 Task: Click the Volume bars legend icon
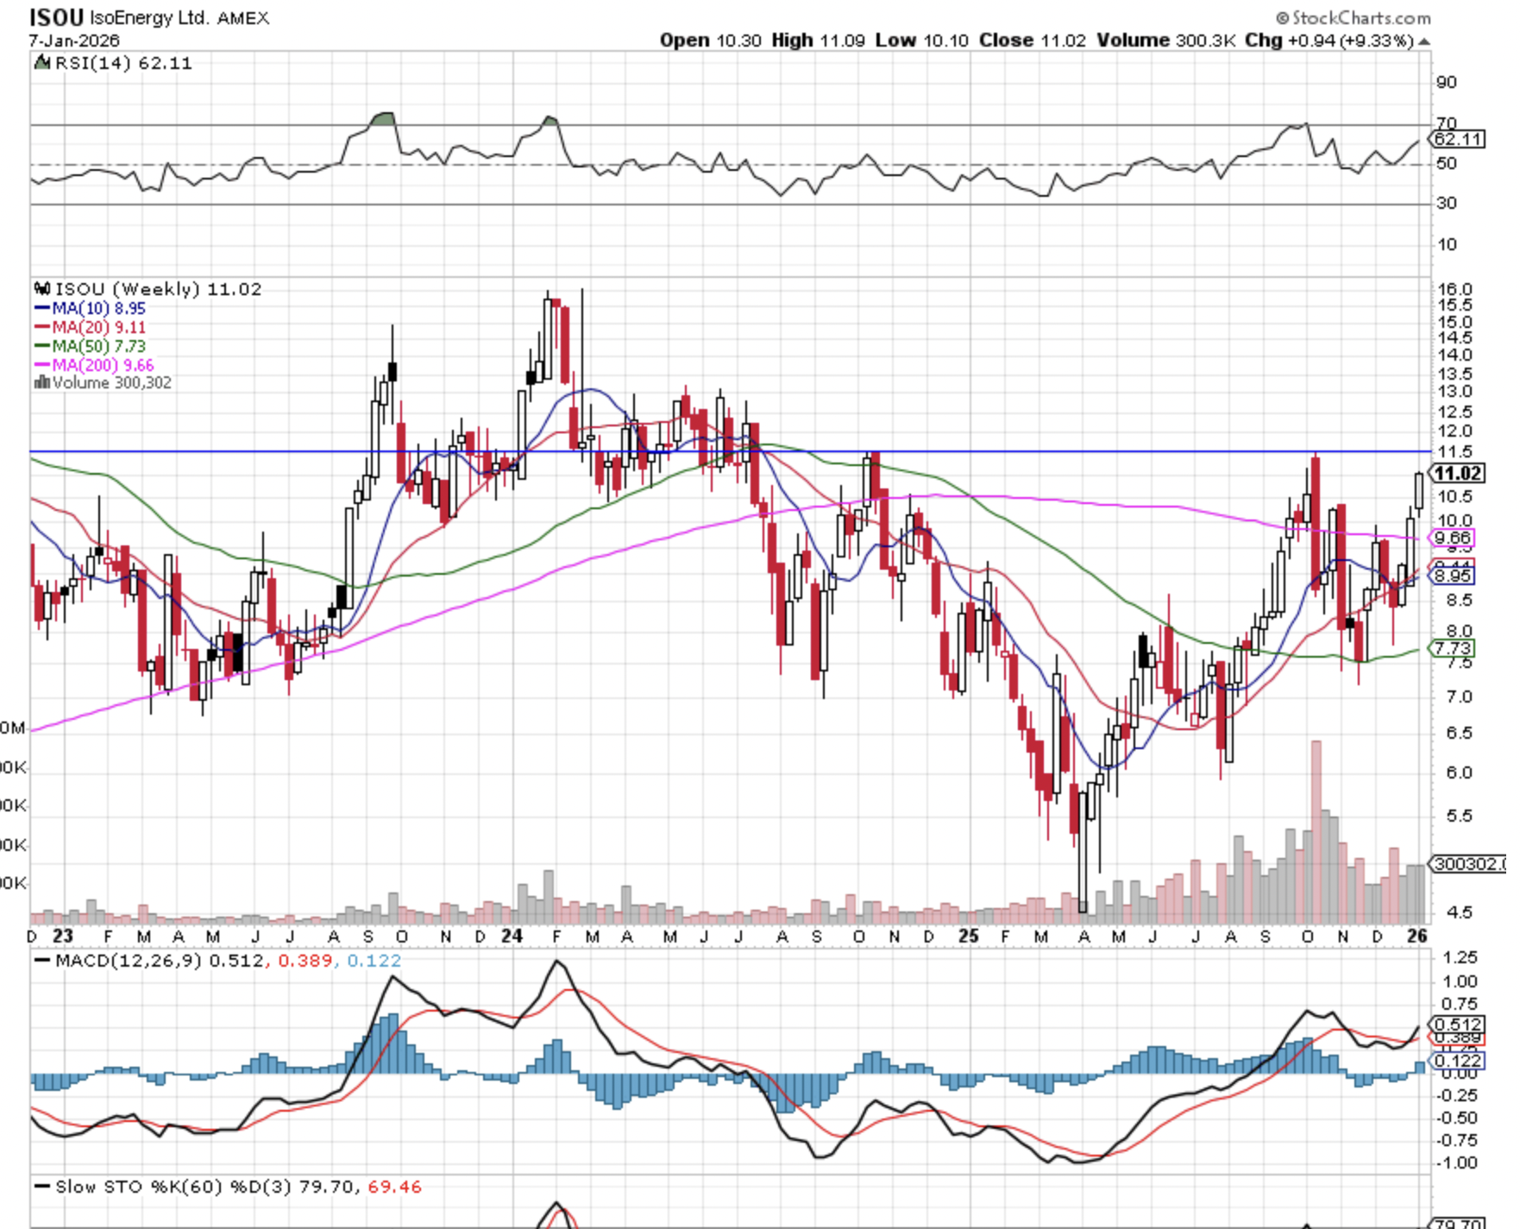(41, 382)
